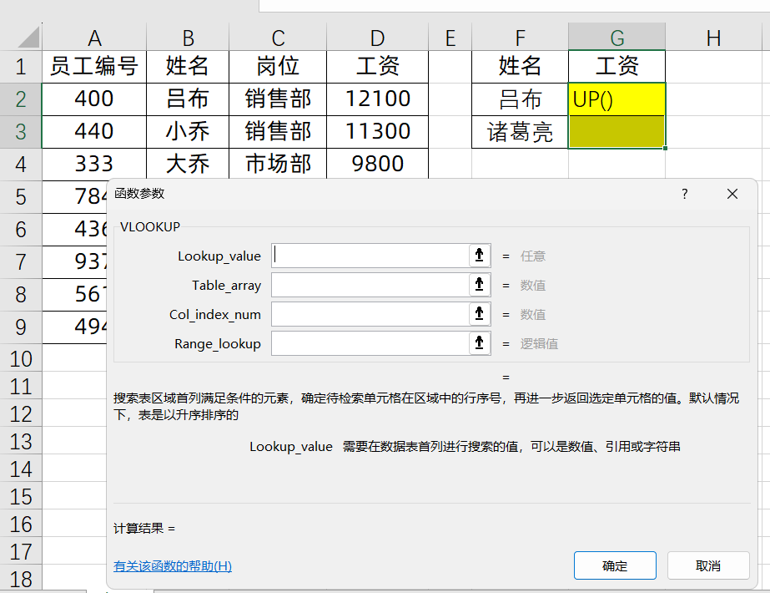Click cell 销售部 in row 2
The height and width of the screenshot is (593, 770).
click(x=278, y=99)
